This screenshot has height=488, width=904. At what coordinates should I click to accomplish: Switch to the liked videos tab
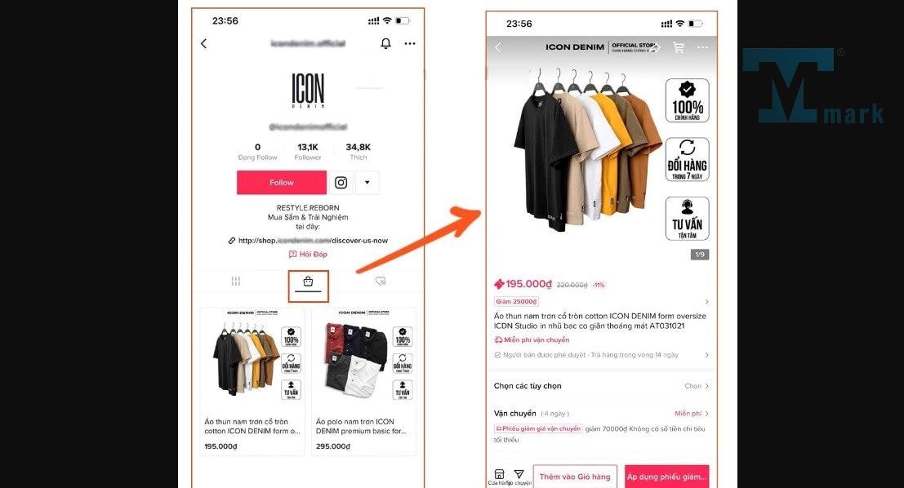pos(380,282)
